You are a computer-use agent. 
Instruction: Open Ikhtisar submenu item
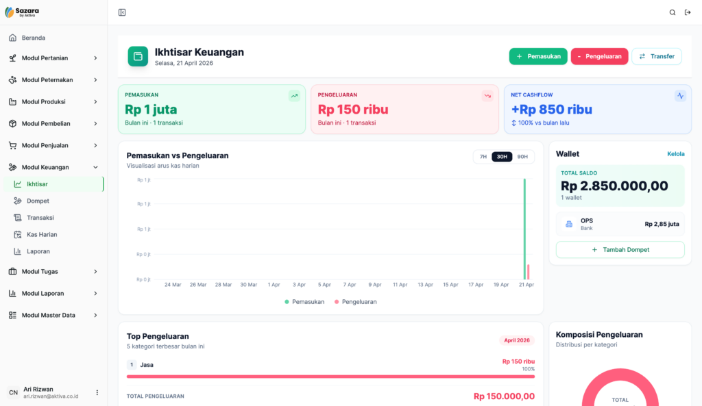click(53, 184)
